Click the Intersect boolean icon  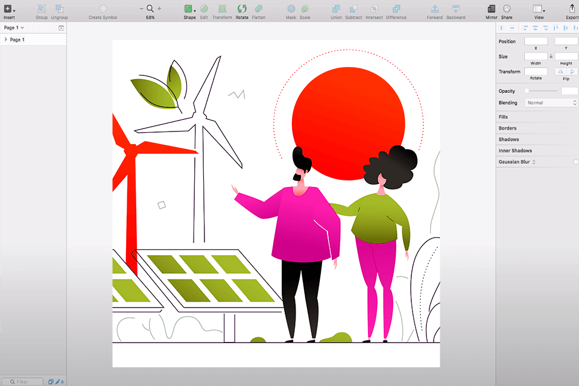pyautogui.click(x=374, y=9)
